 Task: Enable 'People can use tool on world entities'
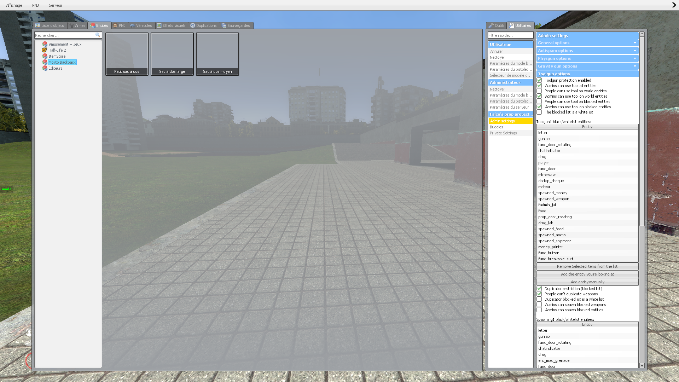(539, 91)
